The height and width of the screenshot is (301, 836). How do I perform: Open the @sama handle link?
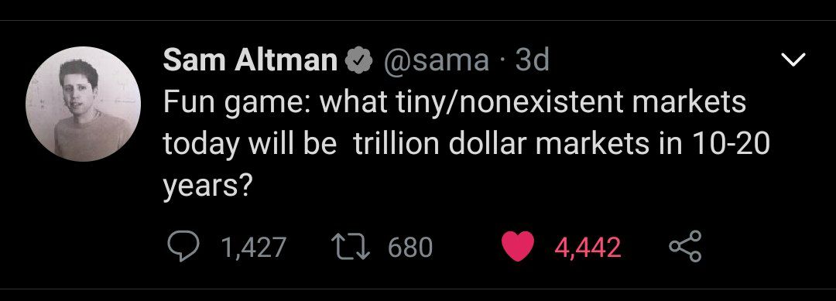(x=434, y=60)
